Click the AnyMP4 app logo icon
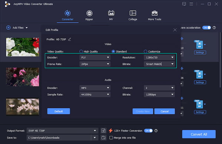Image resolution: width=222 pixels, height=144 pixels. (7, 4)
